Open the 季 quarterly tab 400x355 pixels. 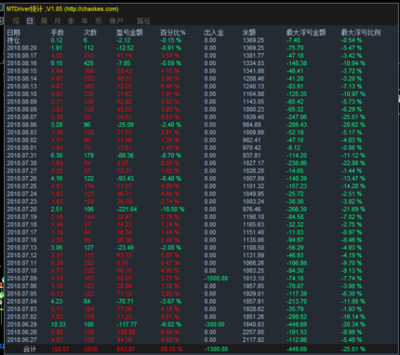click(71, 20)
